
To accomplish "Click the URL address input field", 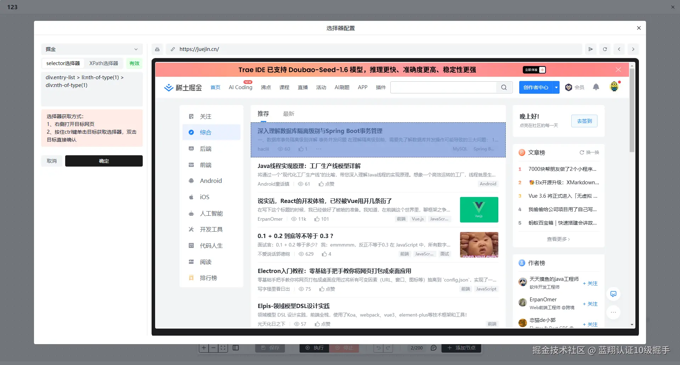I will [374, 49].
